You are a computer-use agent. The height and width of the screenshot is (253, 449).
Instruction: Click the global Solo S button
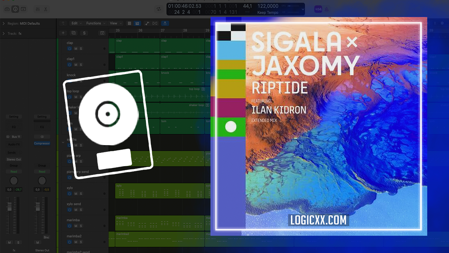coord(84,33)
